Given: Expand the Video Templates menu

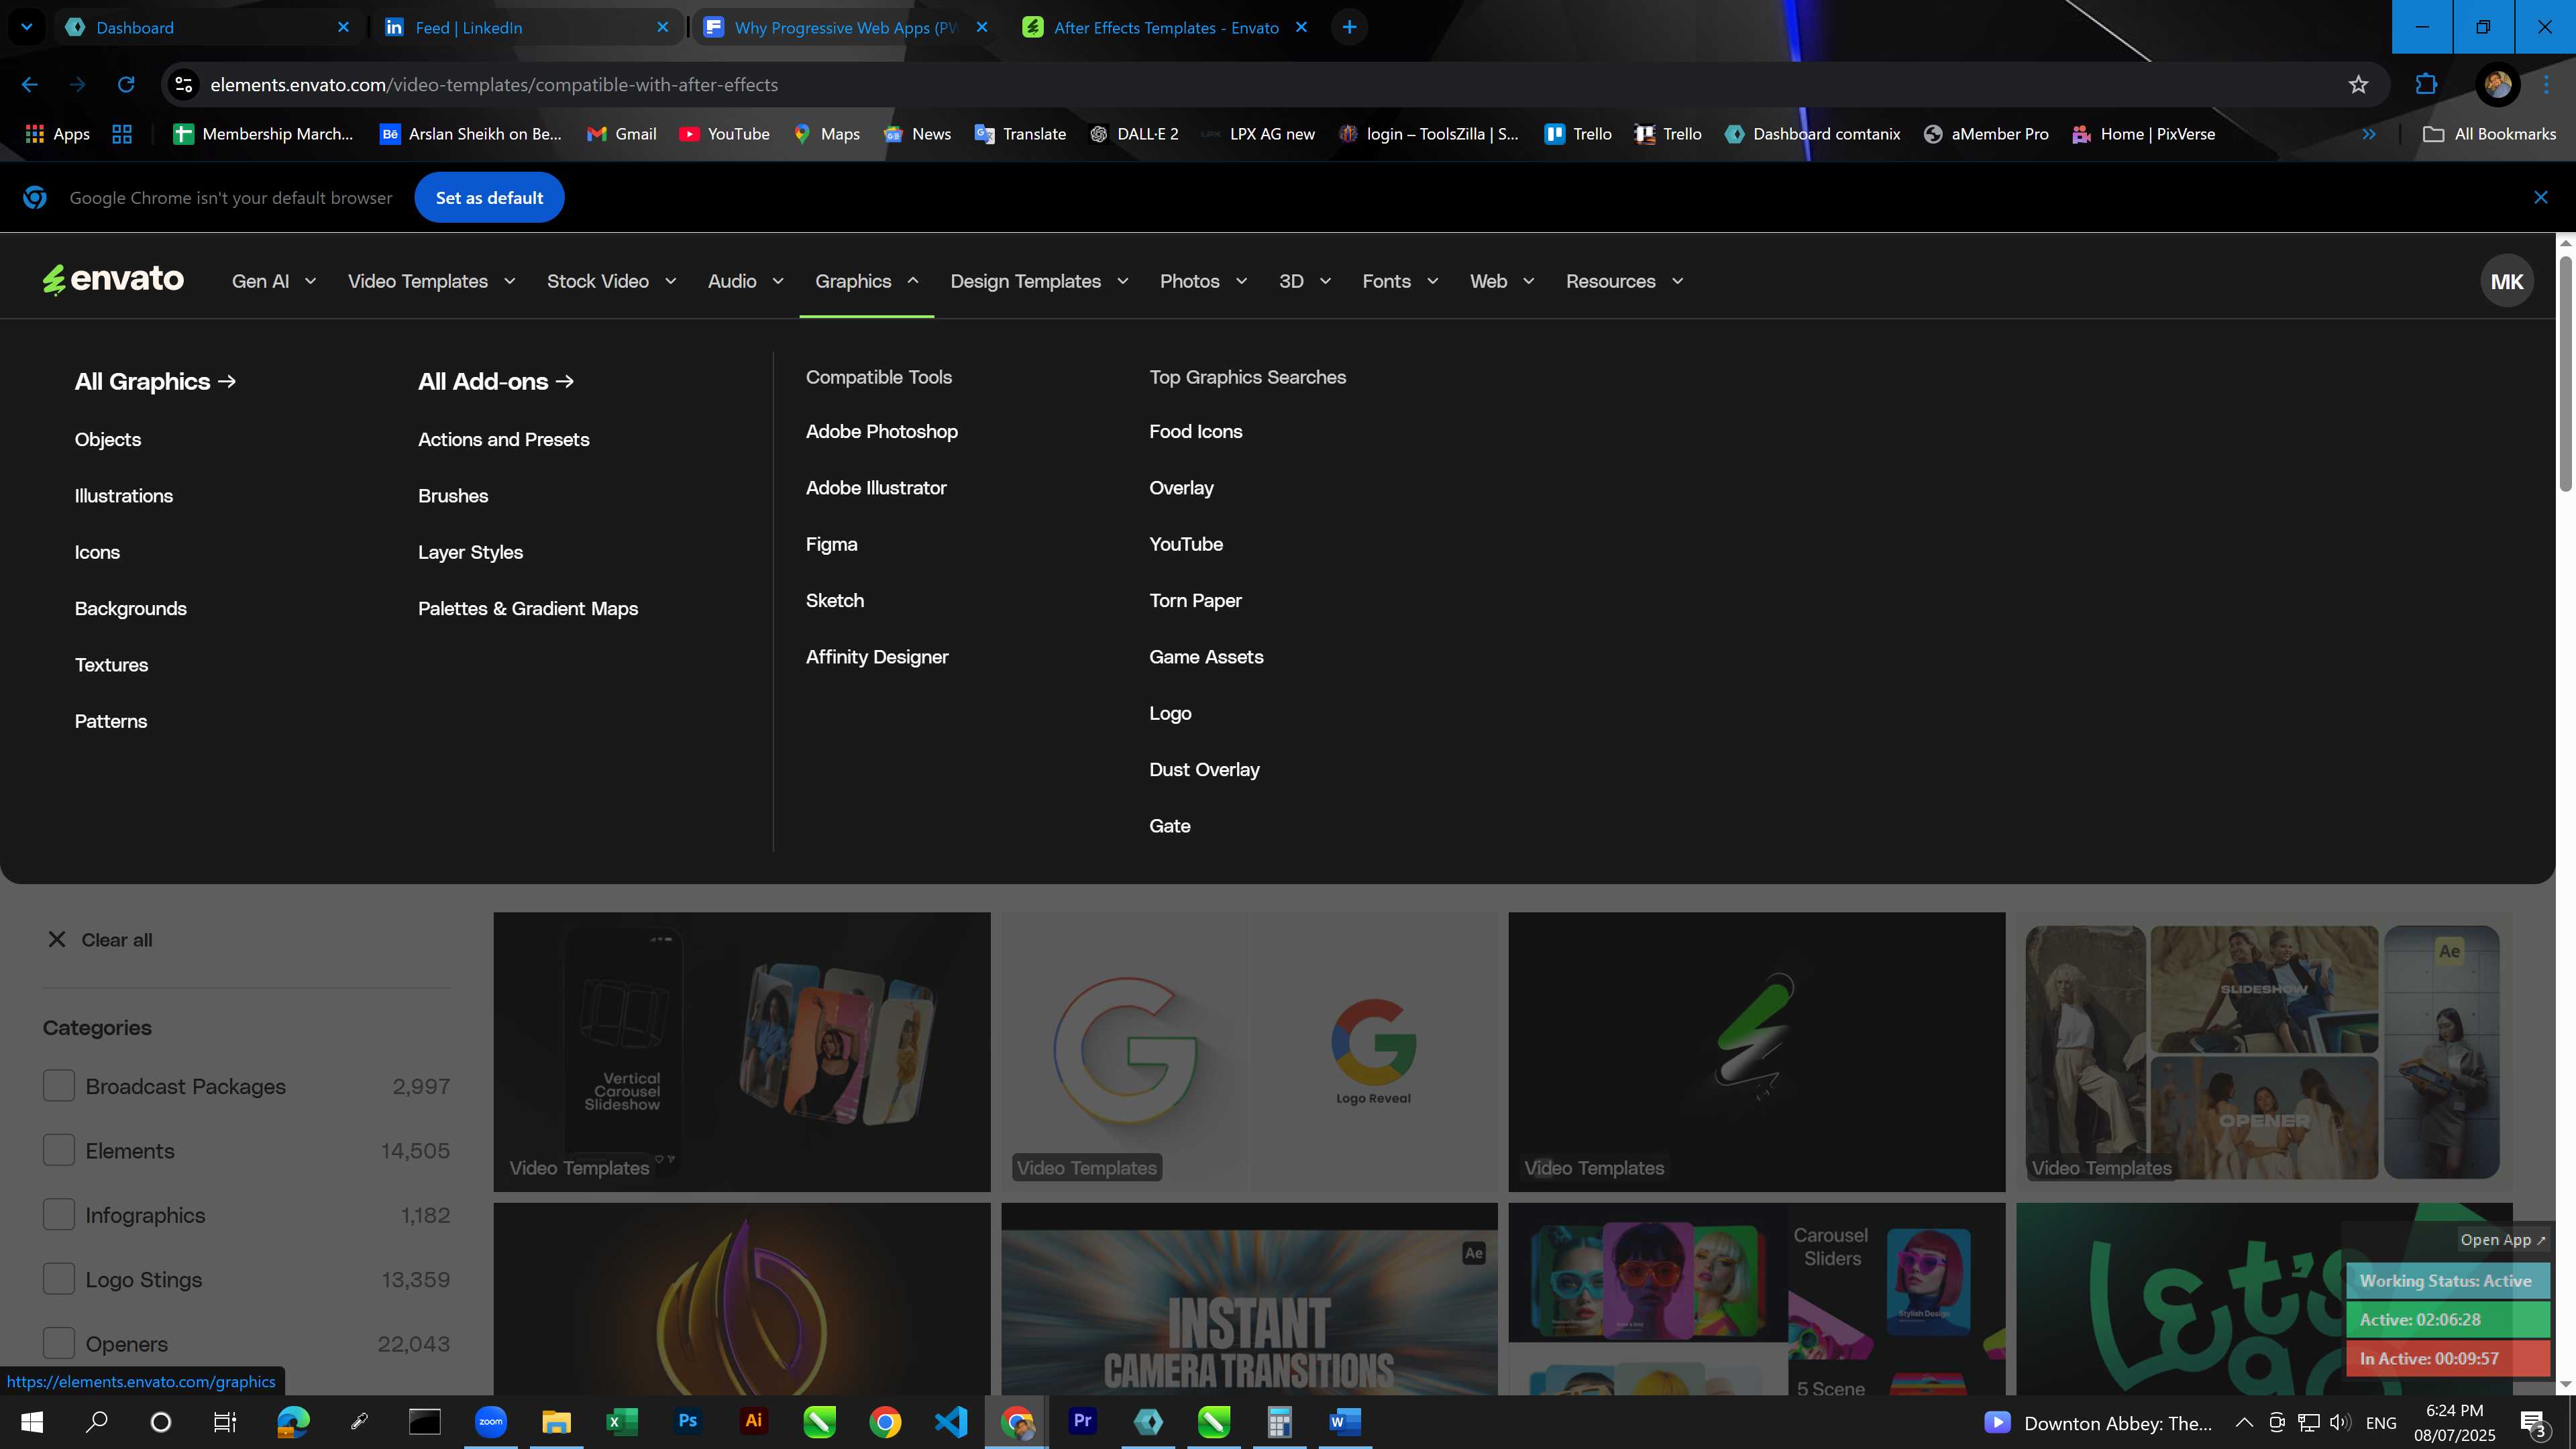Looking at the screenshot, I should point(431,281).
